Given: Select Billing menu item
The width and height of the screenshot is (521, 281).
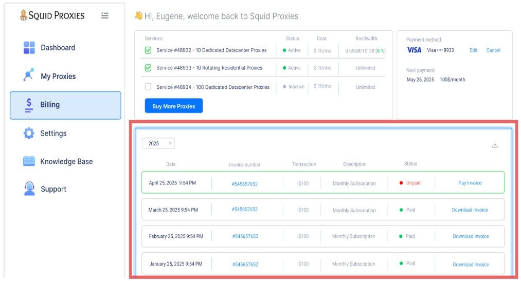Looking at the screenshot, I should click(x=65, y=105).
